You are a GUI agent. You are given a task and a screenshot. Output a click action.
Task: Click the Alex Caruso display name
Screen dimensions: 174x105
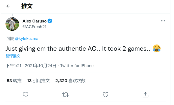coord(34,21)
